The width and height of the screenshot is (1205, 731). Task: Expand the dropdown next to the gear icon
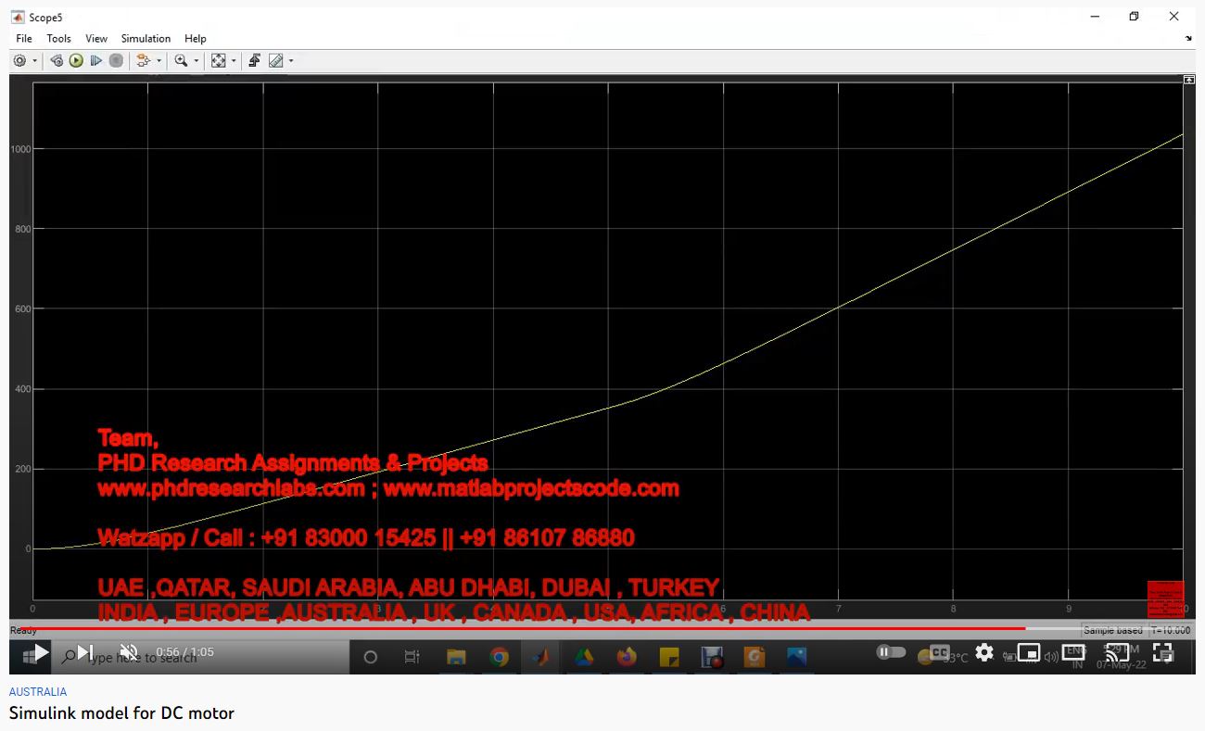point(35,61)
